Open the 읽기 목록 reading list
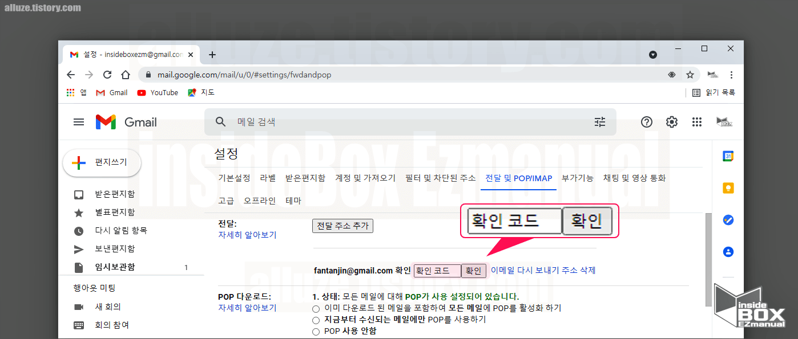This screenshot has height=339, width=798. (714, 92)
